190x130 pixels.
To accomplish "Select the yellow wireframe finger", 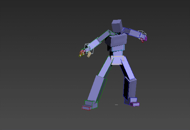I will click(x=89, y=54).
